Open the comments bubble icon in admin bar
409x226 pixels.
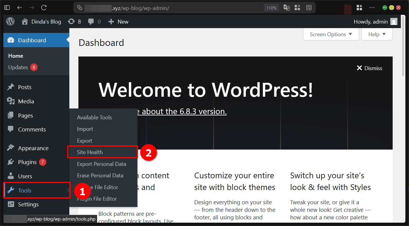pos(91,21)
